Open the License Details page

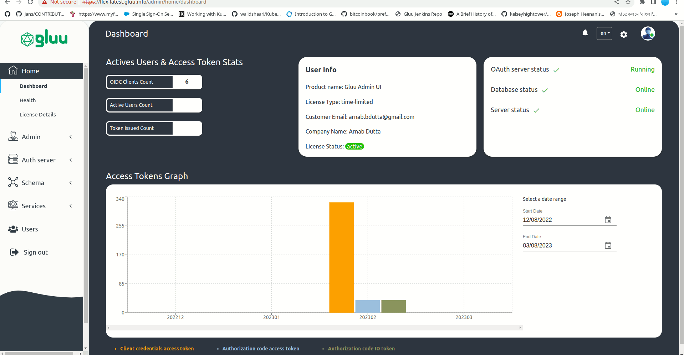[37, 114]
